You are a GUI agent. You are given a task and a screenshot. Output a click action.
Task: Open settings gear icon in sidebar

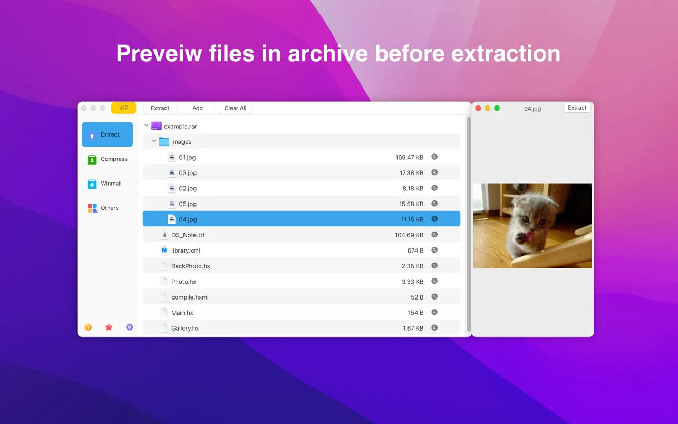click(x=129, y=327)
